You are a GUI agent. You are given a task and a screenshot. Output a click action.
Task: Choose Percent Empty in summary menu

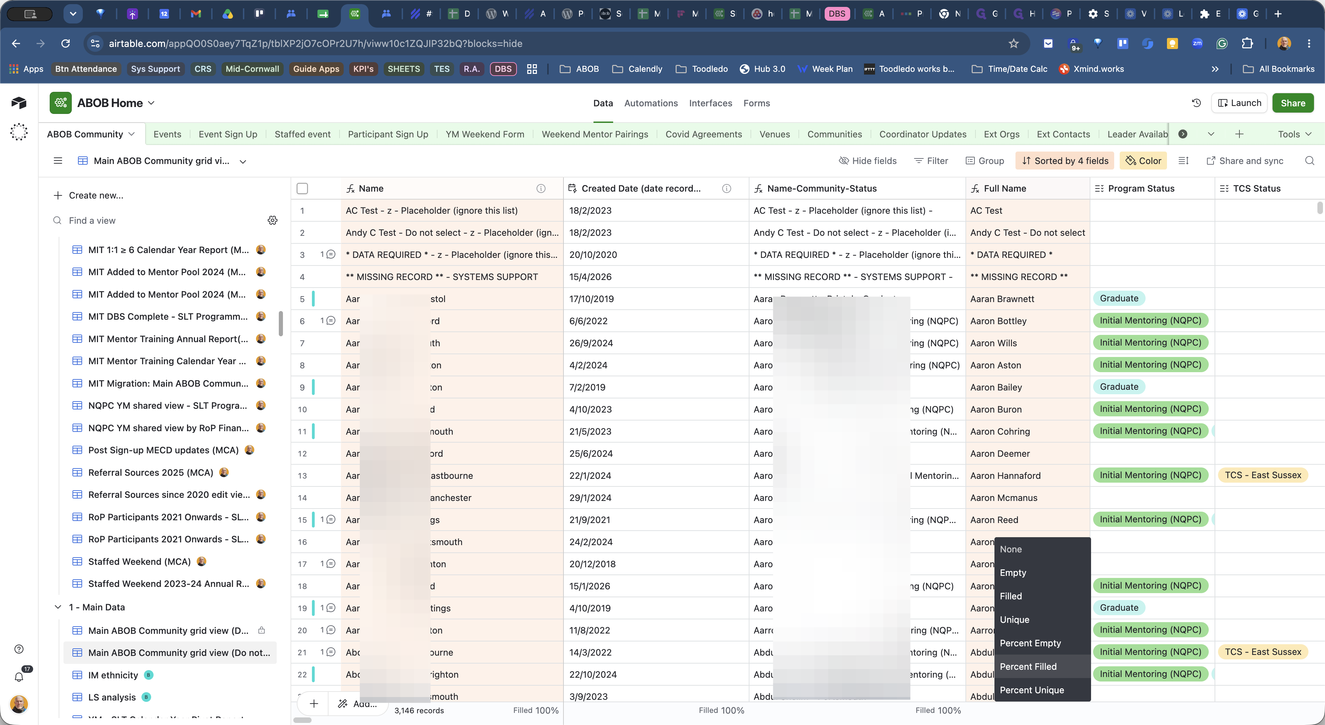tap(1042, 643)
